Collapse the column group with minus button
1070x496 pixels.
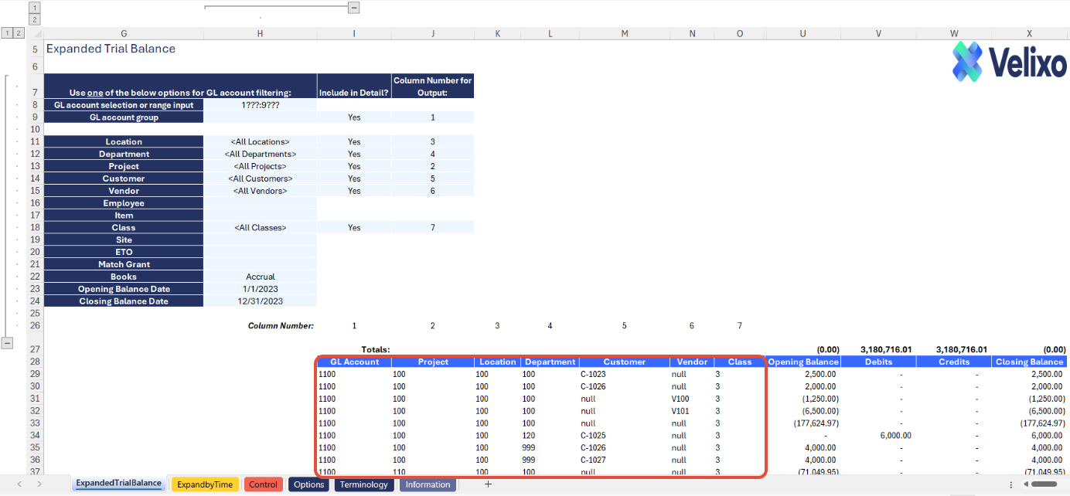click(353, 7)
